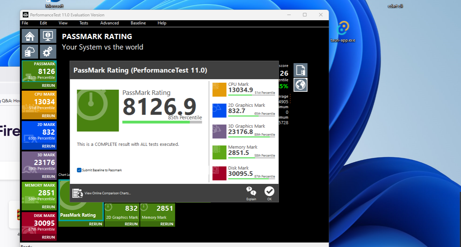This screenshot has height=247, width=461.
Task: Click the Explain icon in dialog
Action: pos(251,193)
